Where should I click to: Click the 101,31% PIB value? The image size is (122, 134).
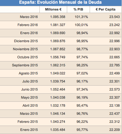click(81, 17)
